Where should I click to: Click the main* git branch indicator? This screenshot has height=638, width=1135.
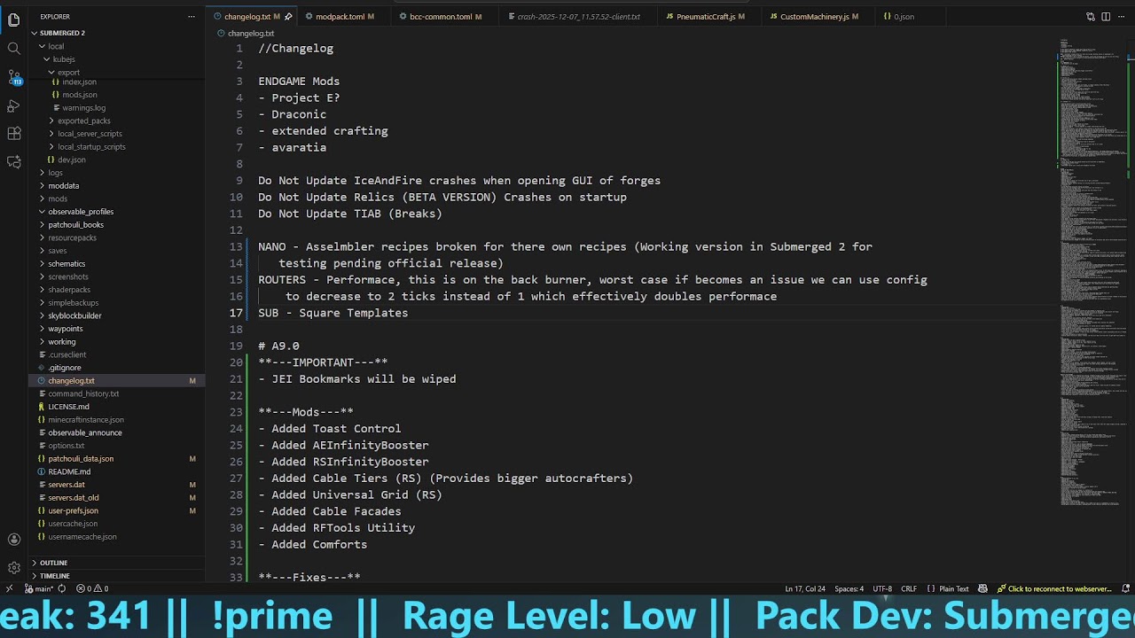(39, 588)
